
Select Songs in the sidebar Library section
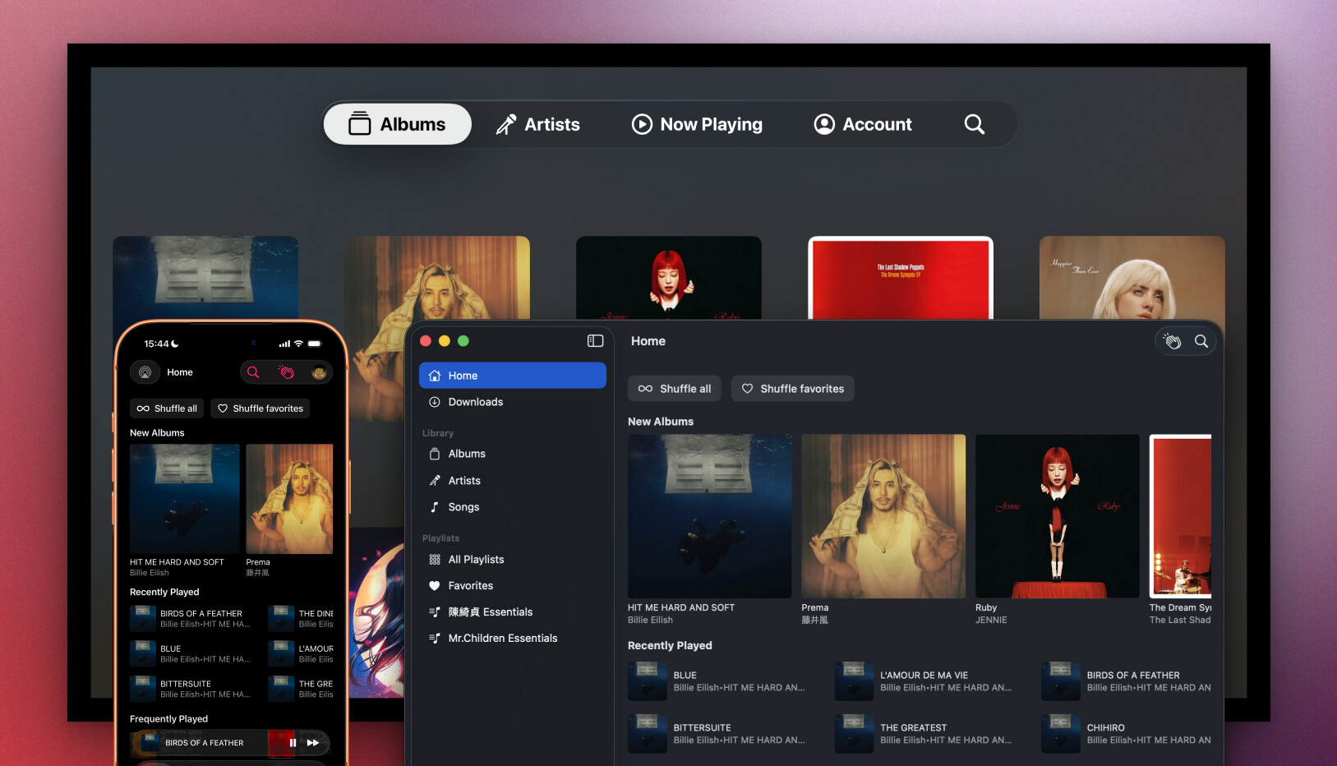coord(463,507)
